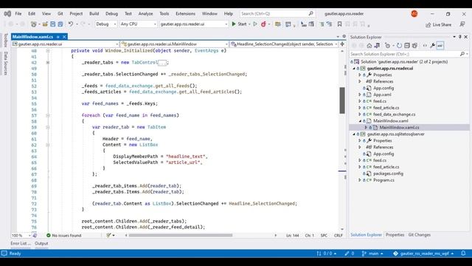Expand the feed_data_exchange.cs node
The width and height of the screenshot is (472, 266).
point(359,115)
